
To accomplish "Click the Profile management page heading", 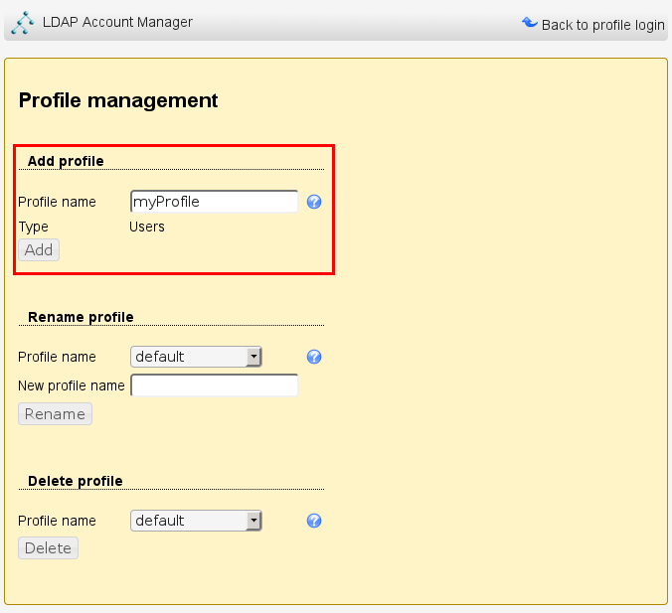I will point(118,100).
